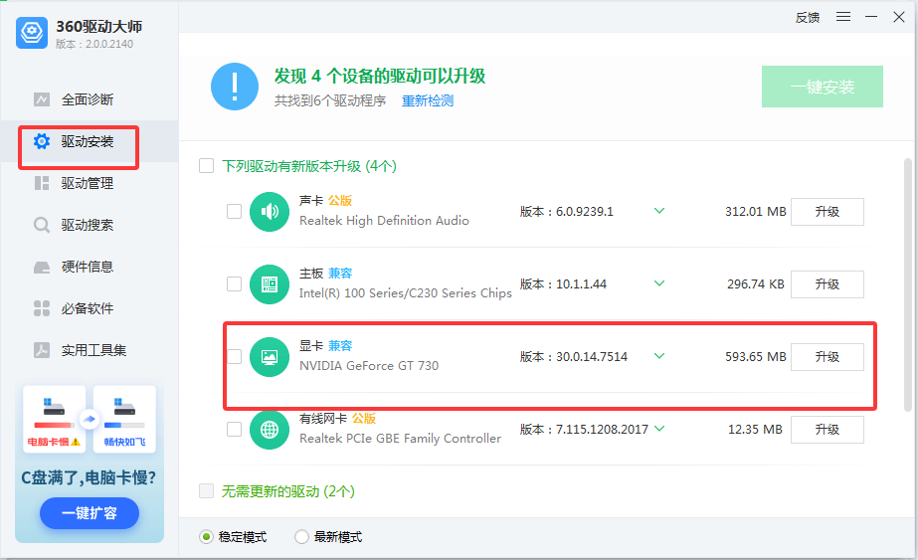Click the wired network card globe icon
The image size is (918, 560).
tap(269, 430)
